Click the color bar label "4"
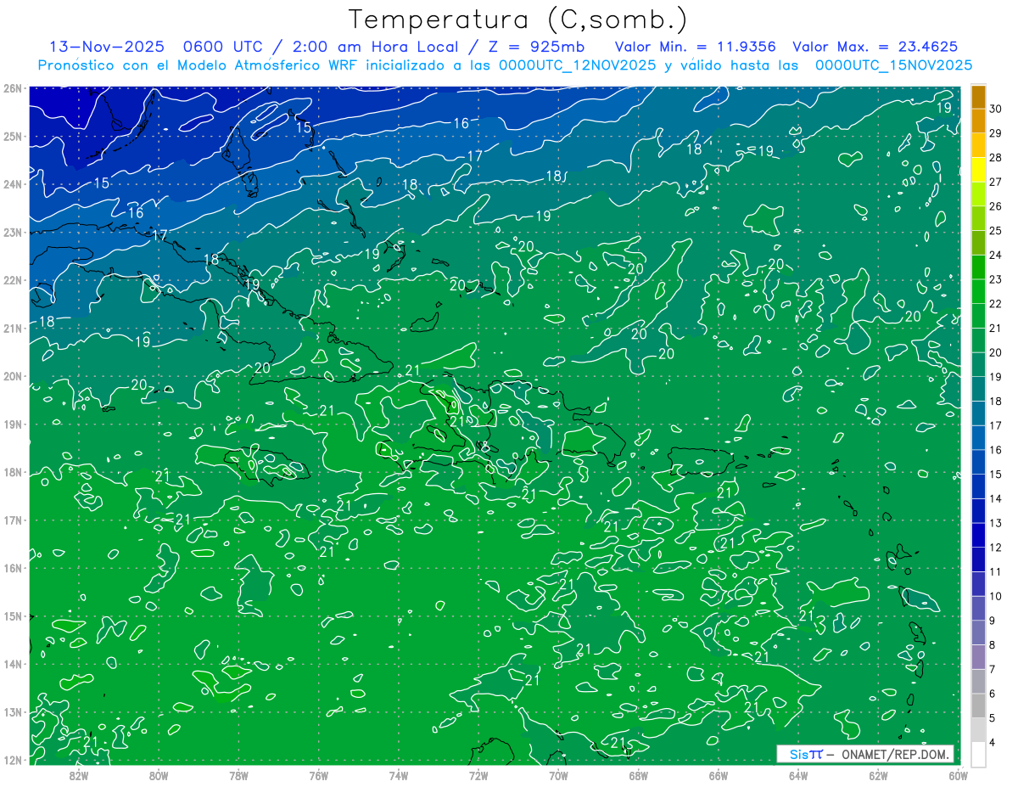Viewport: 1018px width, 787px height. click(993, 743)
